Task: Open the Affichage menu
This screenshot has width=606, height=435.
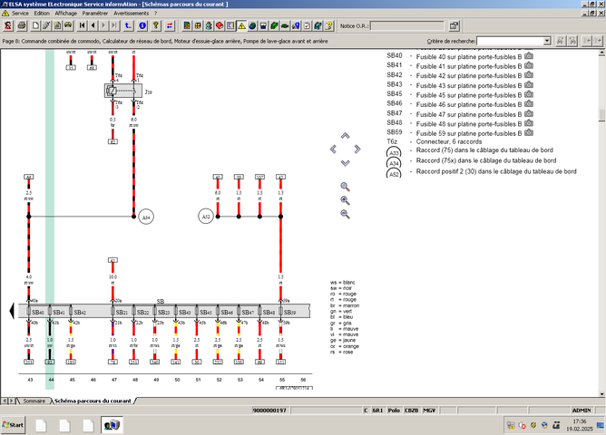Action: point(65,14)
